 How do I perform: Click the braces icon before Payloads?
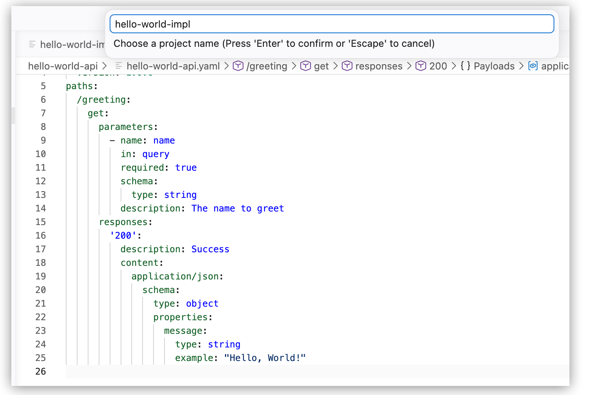[x=465, y=66]
